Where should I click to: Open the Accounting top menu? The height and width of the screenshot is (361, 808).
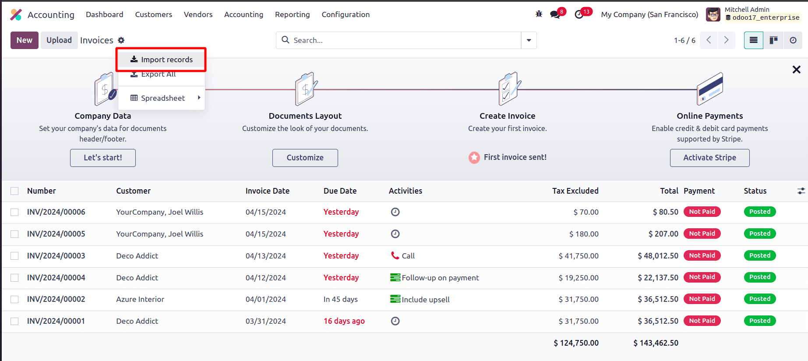243,14
